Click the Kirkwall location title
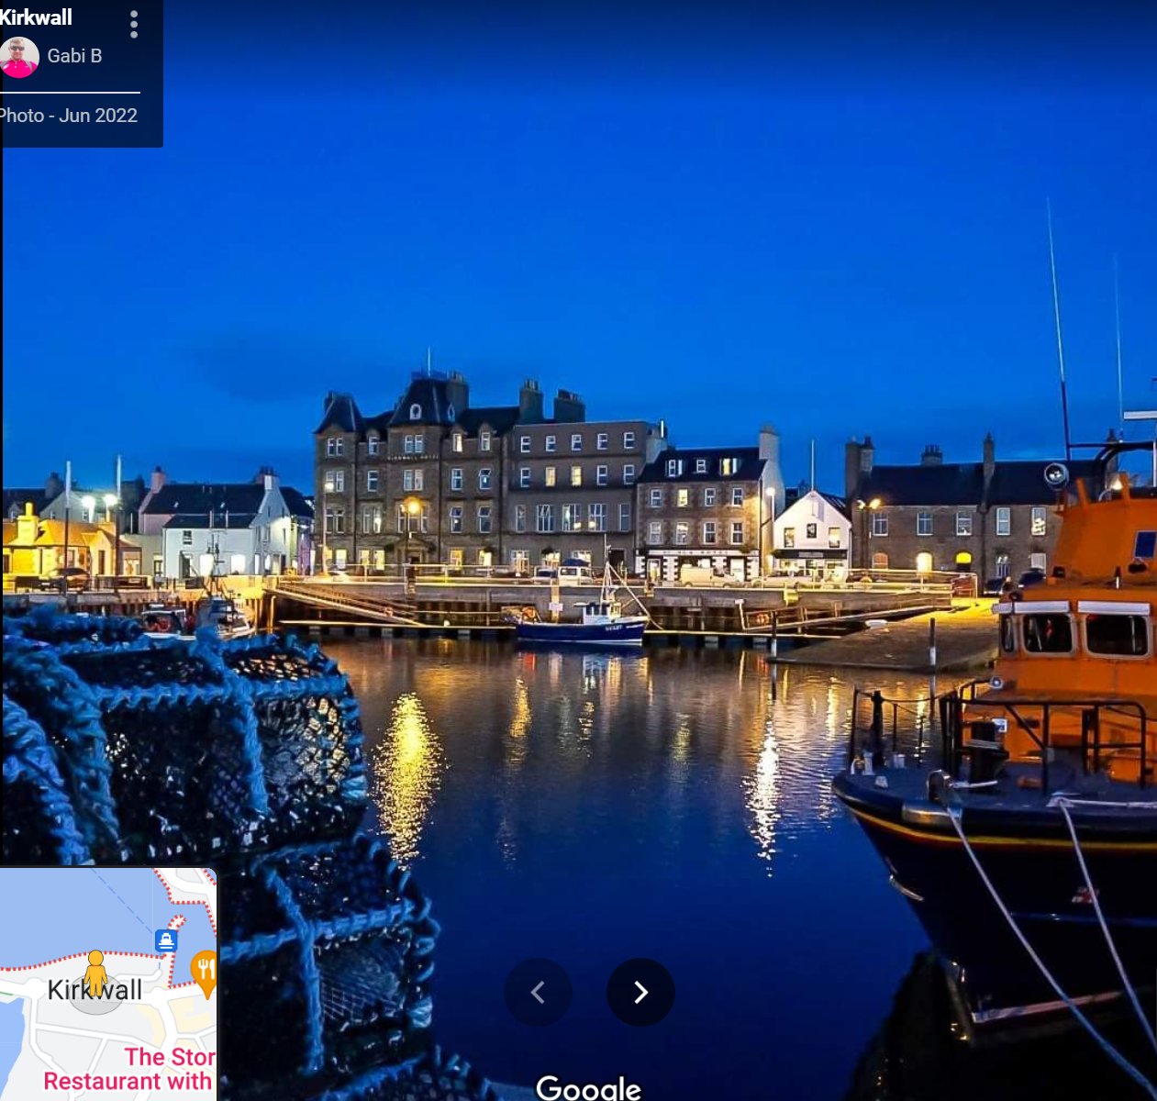This screenshot has width=1157, height=1101. point(37,17)
